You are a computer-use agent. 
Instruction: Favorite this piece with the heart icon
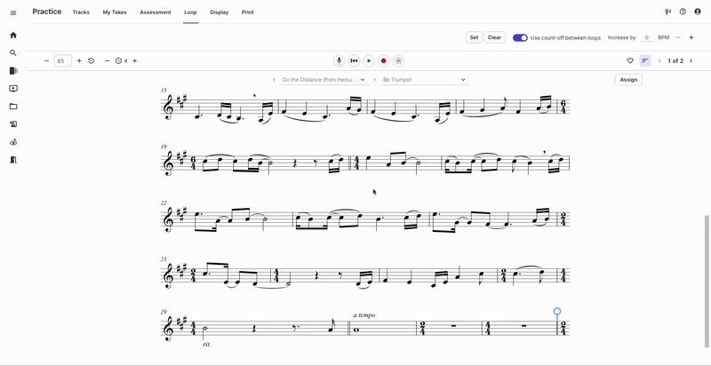pos(630,60)
